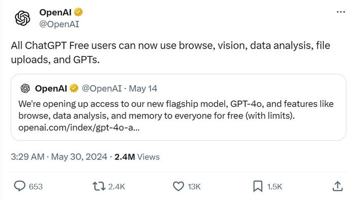355x200 pixels.
Task: Open the reply comment bubble icon
Action: coord(20,186)
